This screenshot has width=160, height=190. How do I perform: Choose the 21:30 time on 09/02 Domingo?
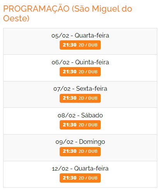[x=69, y=151]
